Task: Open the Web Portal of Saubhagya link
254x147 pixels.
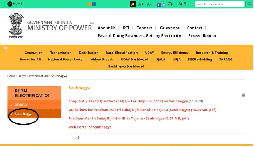Action: coord(90,127)
